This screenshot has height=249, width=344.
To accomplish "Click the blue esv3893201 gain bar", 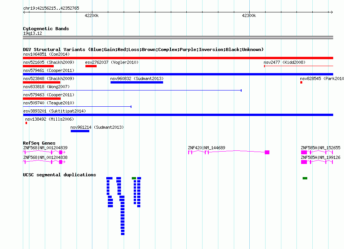I will (x=178, y=115).
